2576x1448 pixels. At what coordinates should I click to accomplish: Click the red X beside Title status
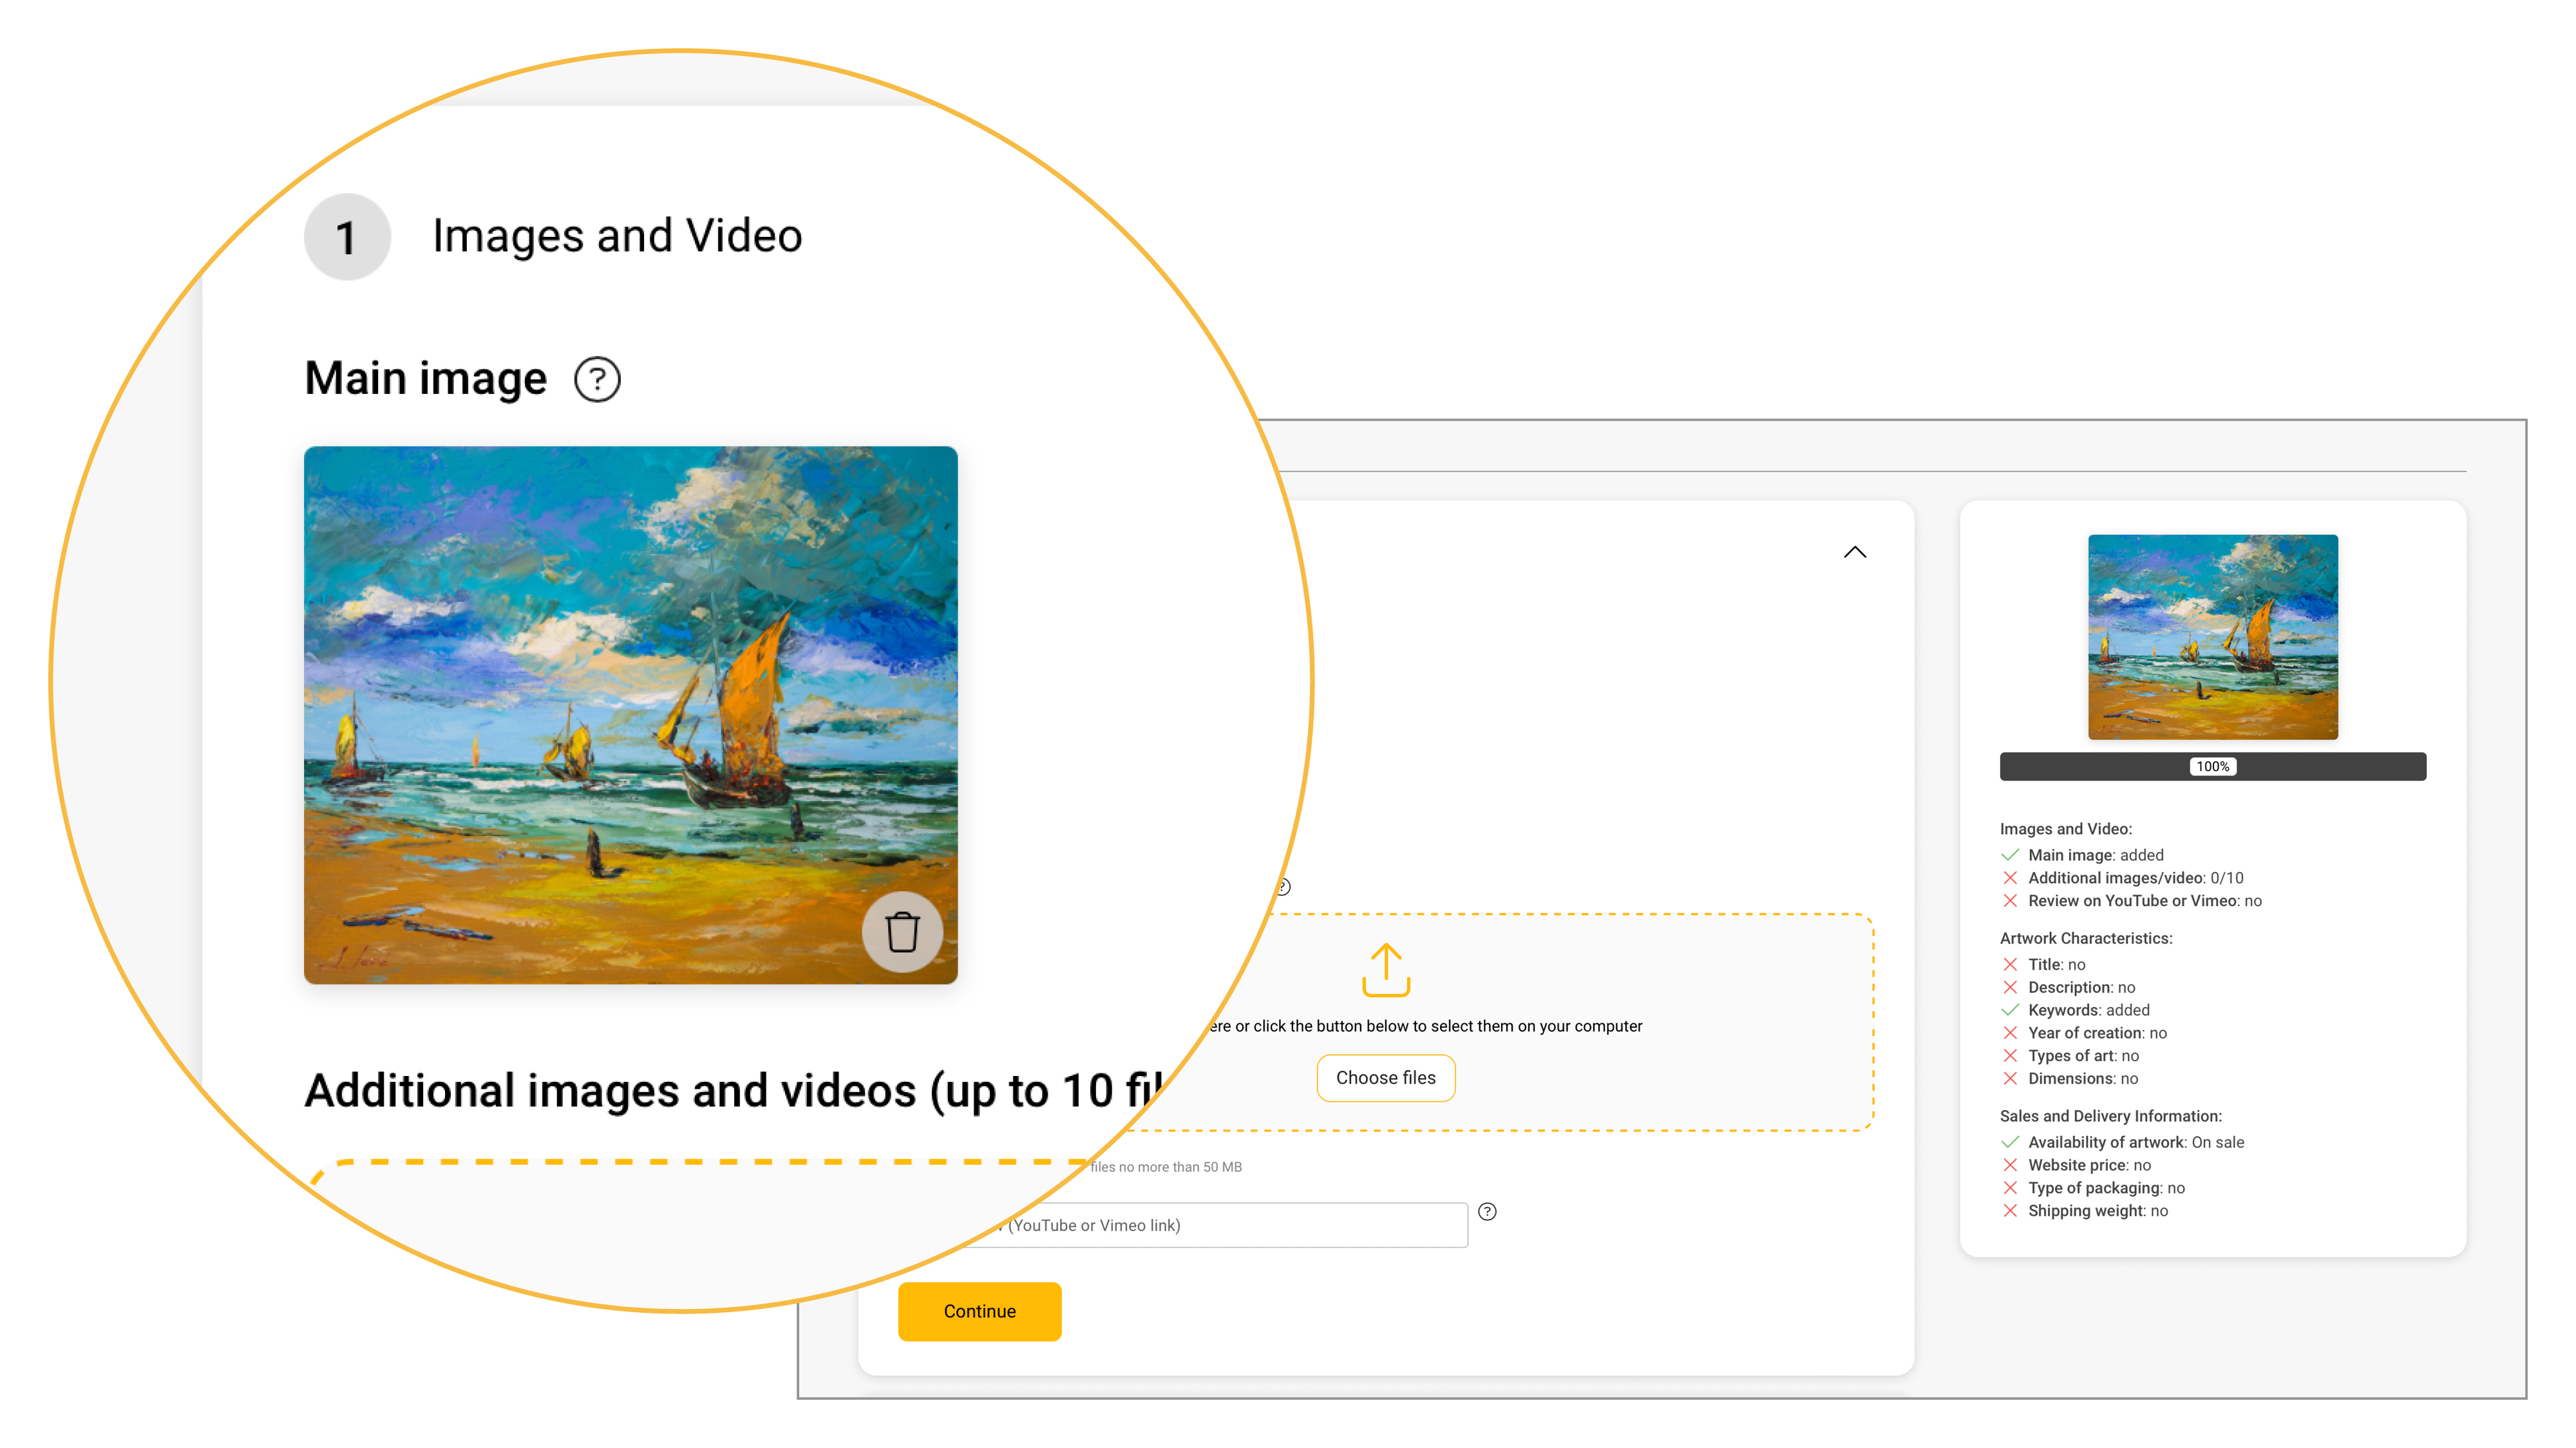[2010, 964]
